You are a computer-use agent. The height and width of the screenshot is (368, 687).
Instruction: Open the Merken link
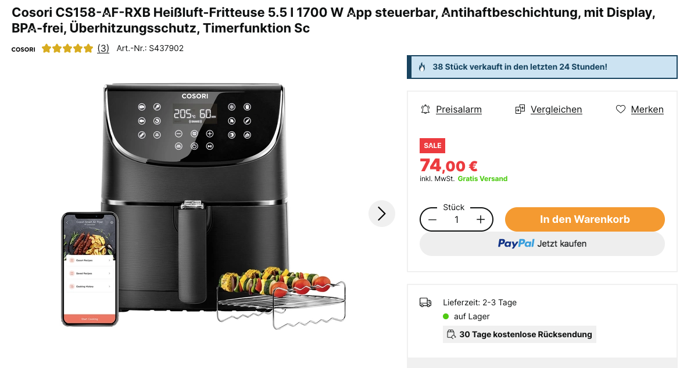point(647,109)
